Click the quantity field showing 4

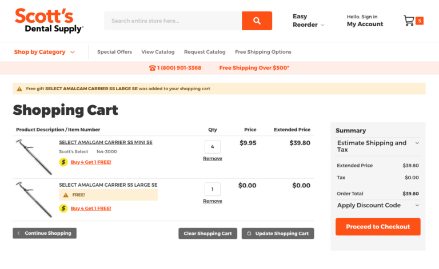click(213, 147)
